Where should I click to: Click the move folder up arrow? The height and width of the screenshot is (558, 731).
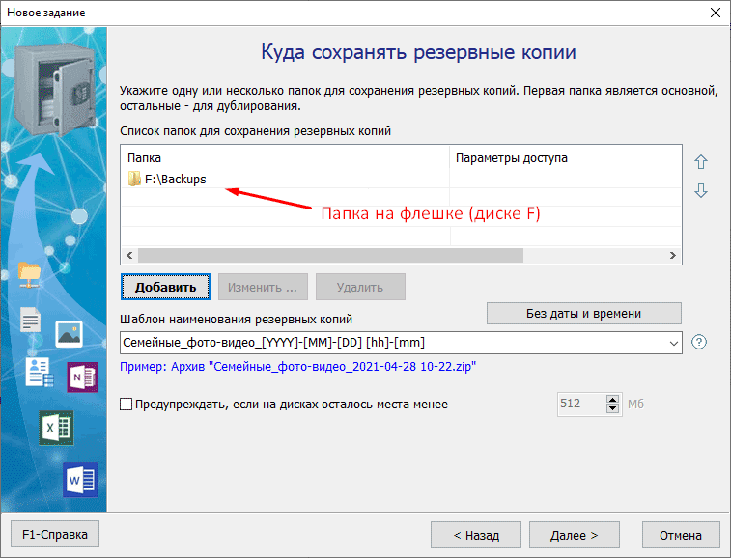pyautogui.click(x=701, y=162)
